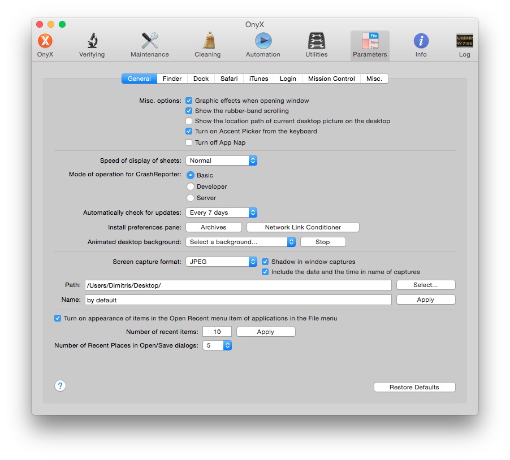Image resolution: width=510 pixels, height=460 pixels.
Task: Disable the rubber-band scrolling option
Action: 189,111
